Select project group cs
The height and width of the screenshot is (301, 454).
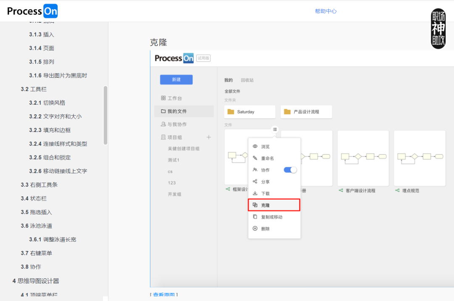click(x=170, y=172)
